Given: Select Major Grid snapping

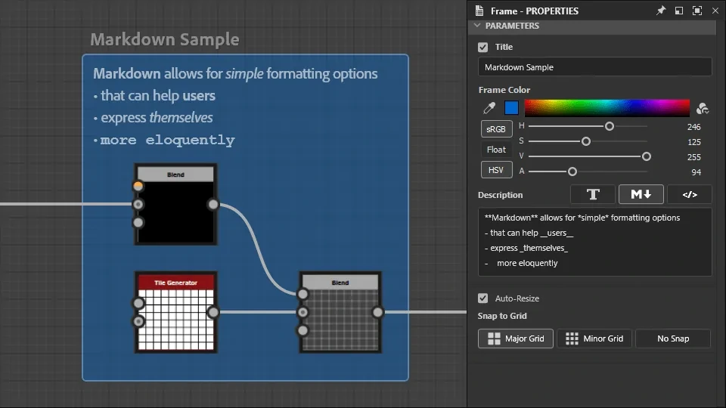Looking at the screenshot, I should (x=515, y=338).
